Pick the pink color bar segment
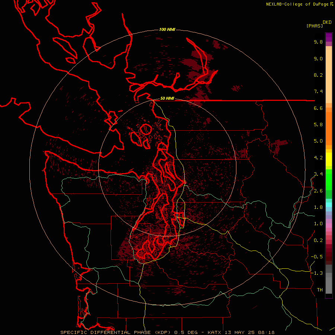 (329, 226)
